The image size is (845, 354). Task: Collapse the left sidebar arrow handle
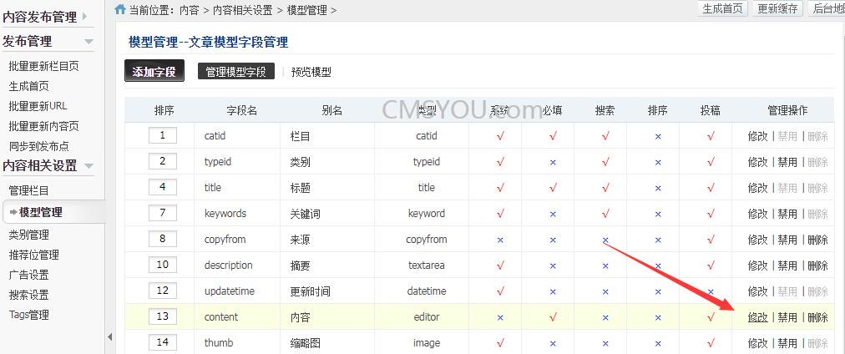110,337
